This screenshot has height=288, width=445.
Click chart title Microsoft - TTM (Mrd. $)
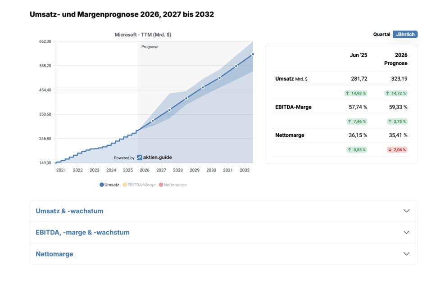pos(143,35)
